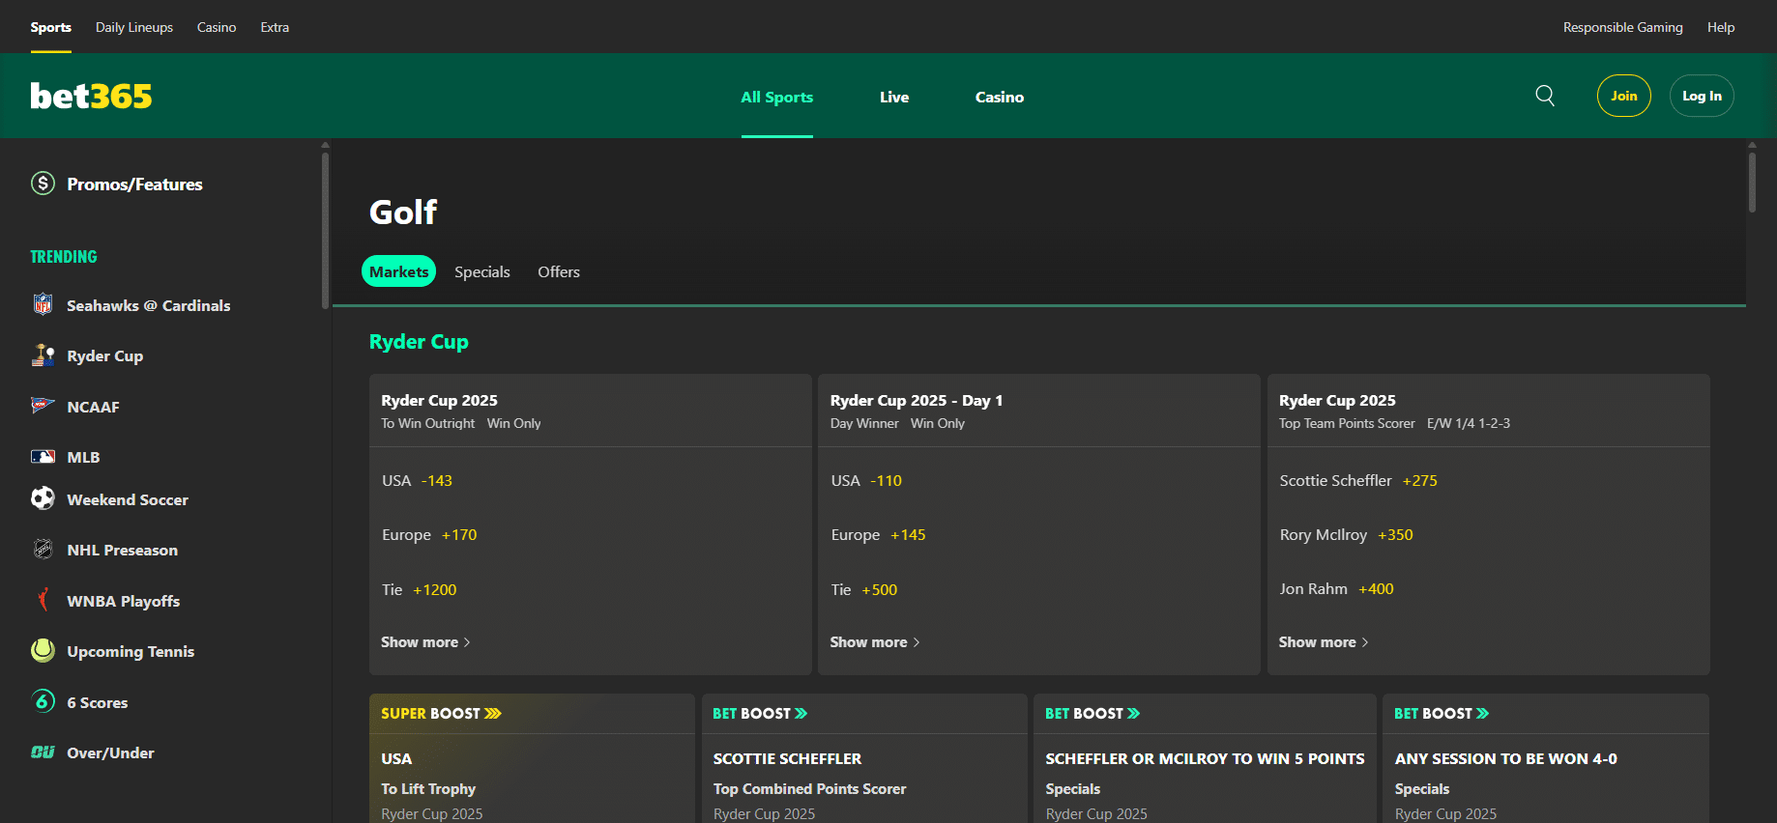Viewport: 1777px width, 823px height.
Task: Click the WNBA Playoffs icon
Action: [43, 600]
